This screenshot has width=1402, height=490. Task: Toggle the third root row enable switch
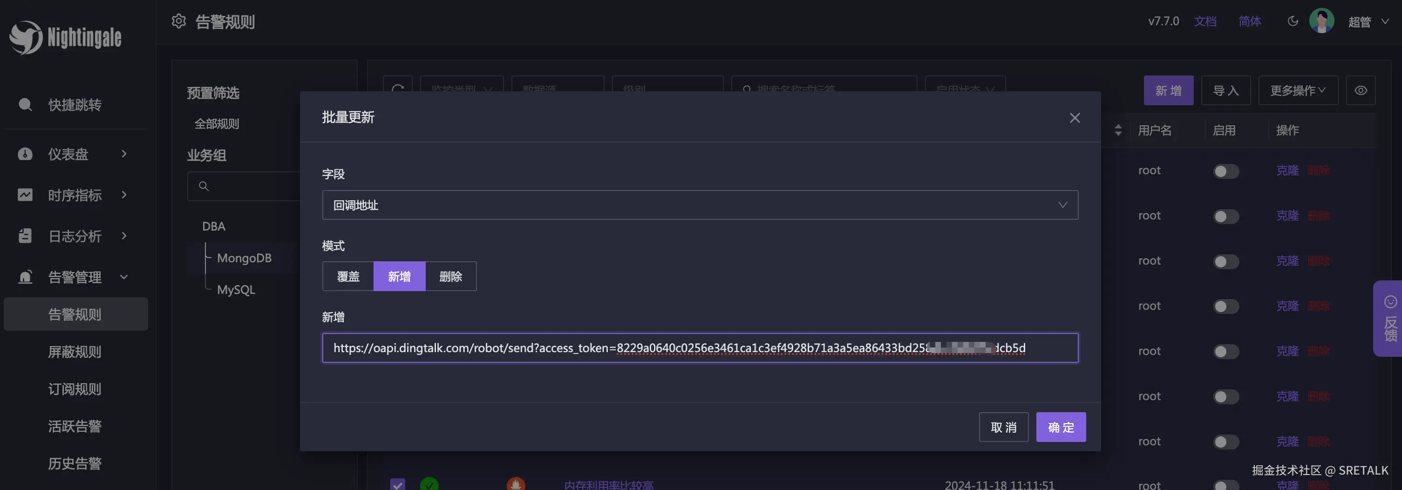coord(1225,261)
